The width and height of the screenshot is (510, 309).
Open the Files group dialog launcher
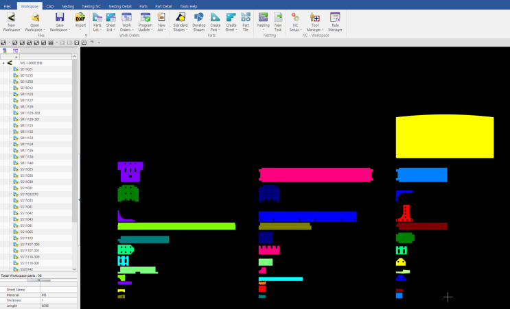[x=86, y=36]
